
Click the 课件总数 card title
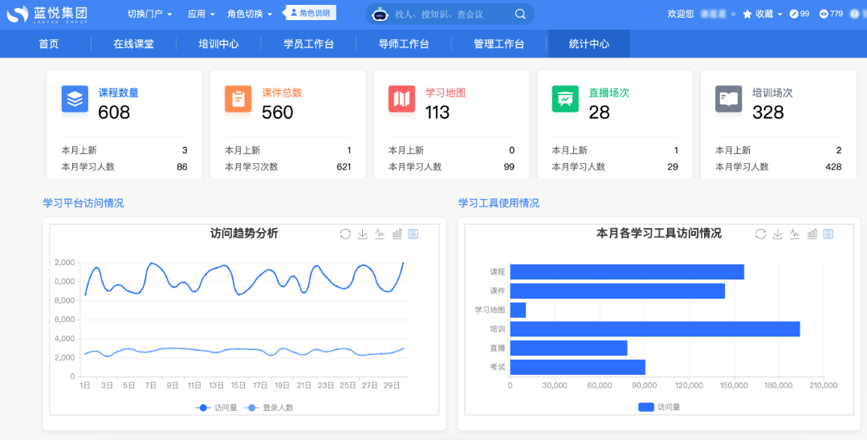(282, 93)
